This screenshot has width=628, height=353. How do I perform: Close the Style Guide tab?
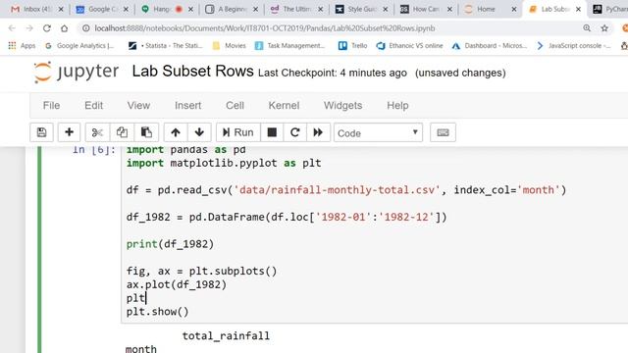click(386, 9)
